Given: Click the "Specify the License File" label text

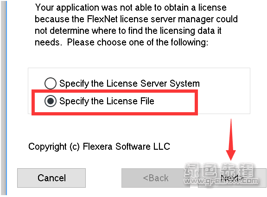Looking at the screenshot, I should point(107,101).
